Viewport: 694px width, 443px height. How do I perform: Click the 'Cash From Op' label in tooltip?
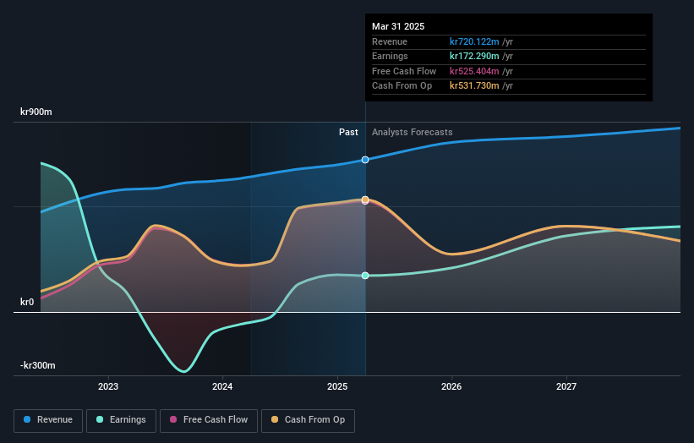click(402, 86)
